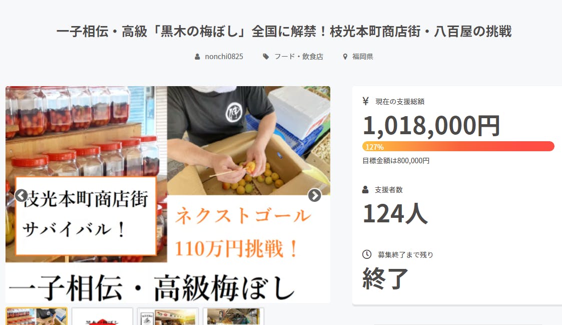This screenshot has width=562, height=325.
Task: Open the 福岡県 location link
Action: (x=362, y=57)
